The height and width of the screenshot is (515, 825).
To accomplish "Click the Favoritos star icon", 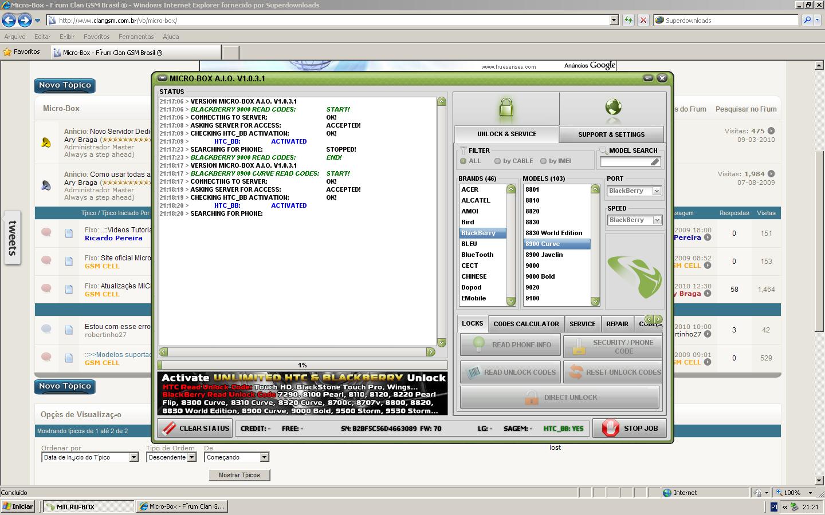I will tap(7, 51).
